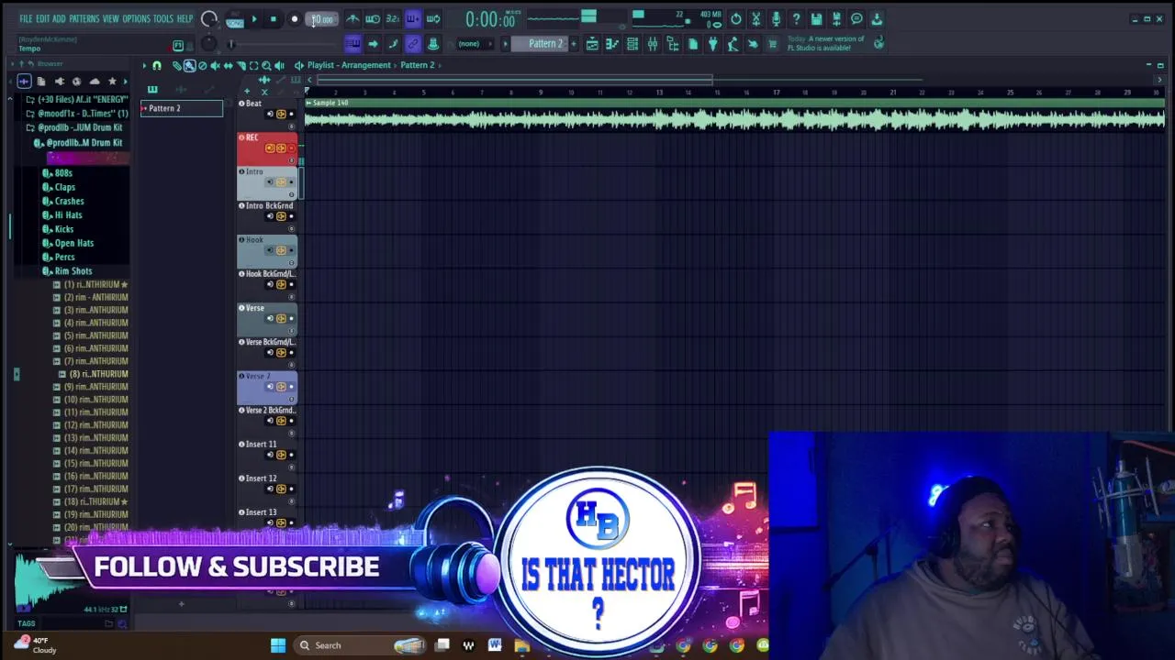The height and width of the screenshot is (660, 1175).
Task: Open the EDIT menu
Action: coord(42,18)
